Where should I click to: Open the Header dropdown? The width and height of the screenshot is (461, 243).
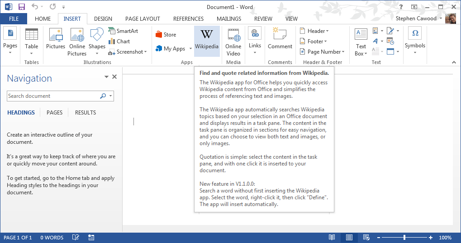pyautogui.click(x=314, y=31)
